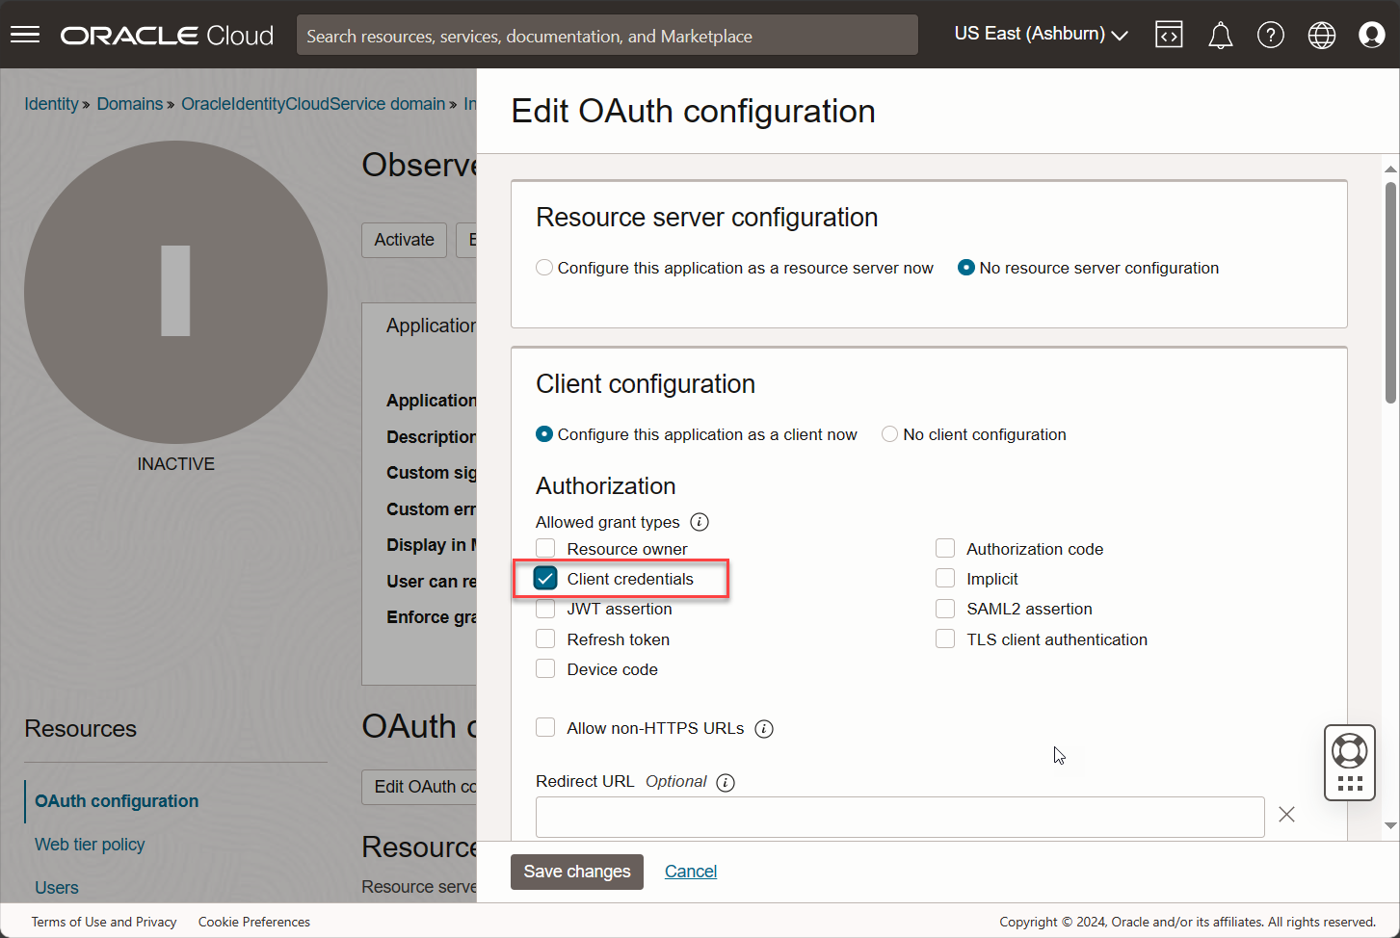The height and width of the screenshot is (938, 1400).
Task: Click the Allow non-HTTPS URLs info icon
Action: point(764,728)
